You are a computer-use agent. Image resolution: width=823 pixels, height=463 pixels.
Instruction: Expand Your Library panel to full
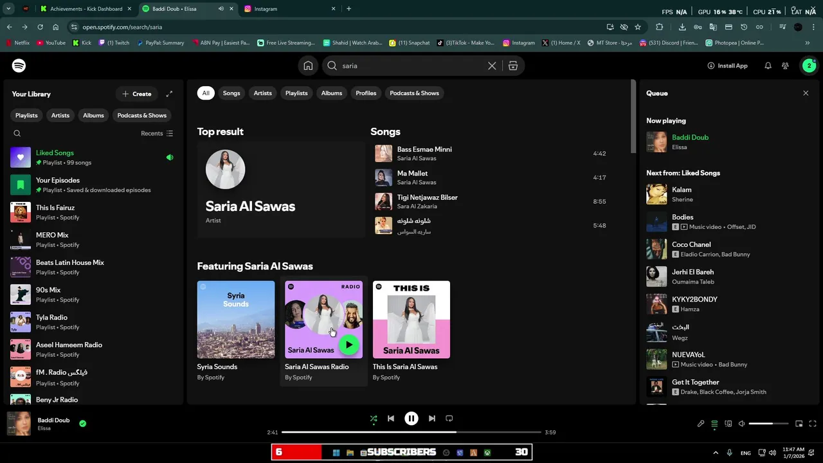[x=169, y=94]
